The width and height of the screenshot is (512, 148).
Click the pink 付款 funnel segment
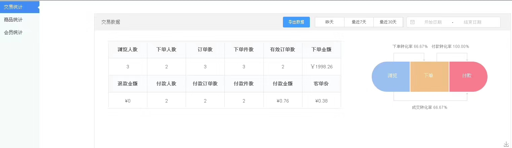(467, 76)
